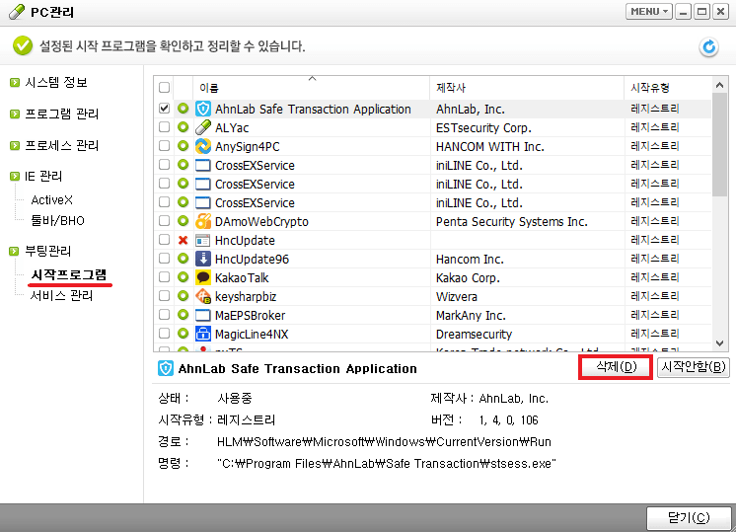Image resolution: width=736 pixels, height=532 pixels.
Task: Click the green status icon for AnySign4PC
Action: tap(184, 146)
